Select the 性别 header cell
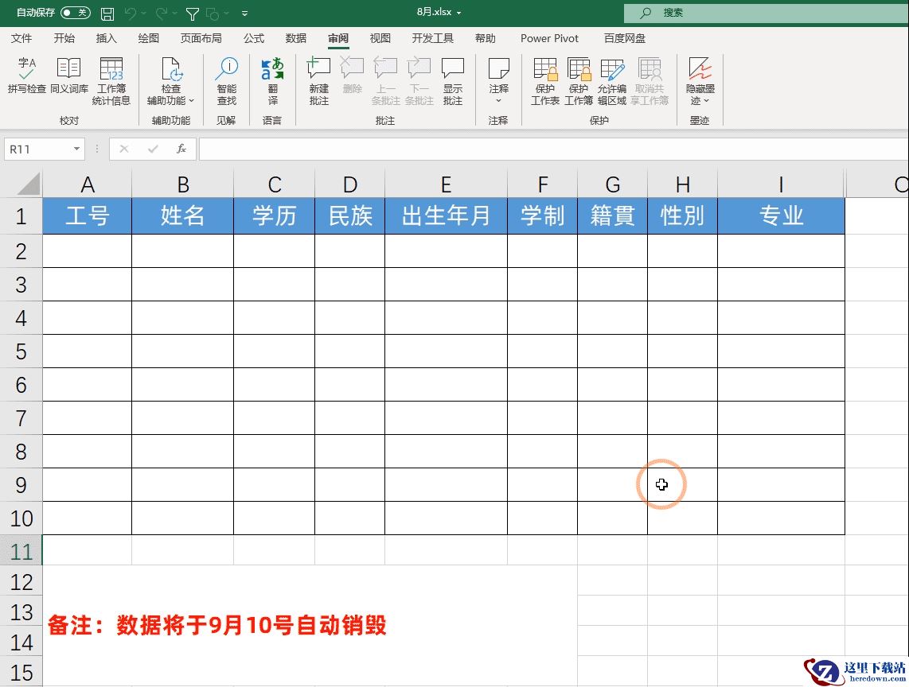 (x=683, y=215)
